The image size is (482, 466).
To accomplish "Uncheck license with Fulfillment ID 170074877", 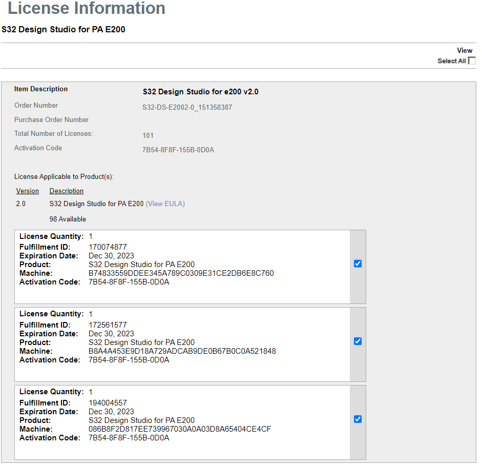I will 357,263.
